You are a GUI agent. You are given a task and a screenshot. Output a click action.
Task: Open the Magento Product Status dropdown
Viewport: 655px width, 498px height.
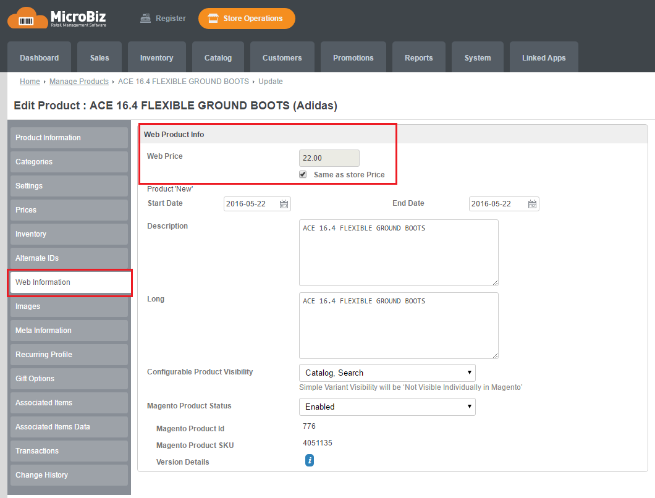[x=387, y=407]
